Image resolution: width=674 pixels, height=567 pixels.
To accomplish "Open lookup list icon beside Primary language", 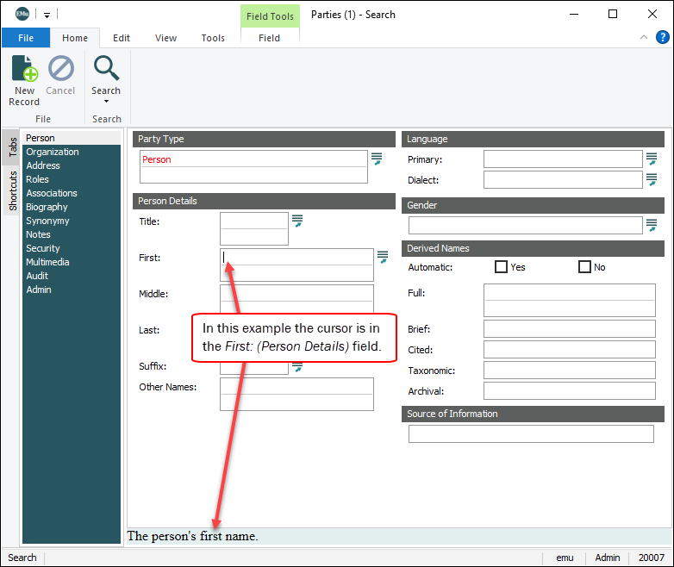I will (652, 159).
